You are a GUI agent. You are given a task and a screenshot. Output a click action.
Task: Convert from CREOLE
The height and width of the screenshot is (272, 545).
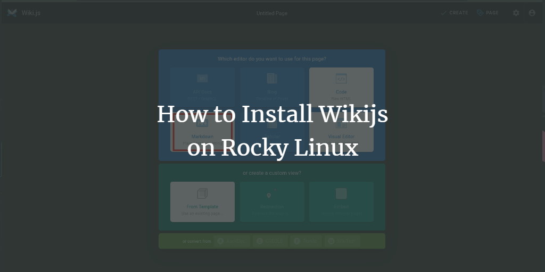click(x=270, y=241)
